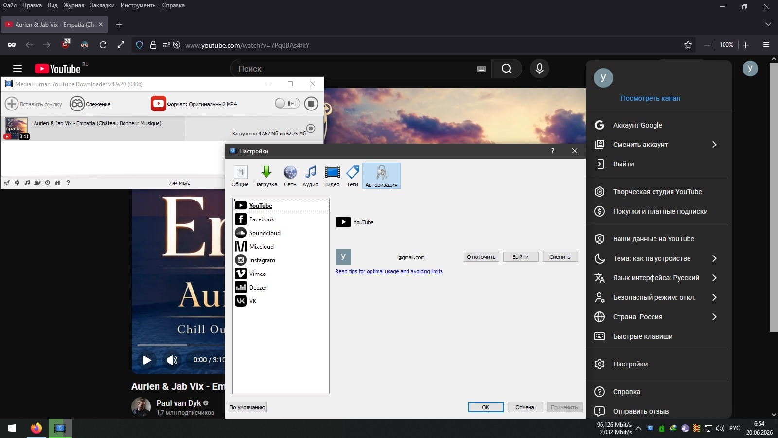Switch to the Загрузка settings tab
778x438 pixels.
266,176
